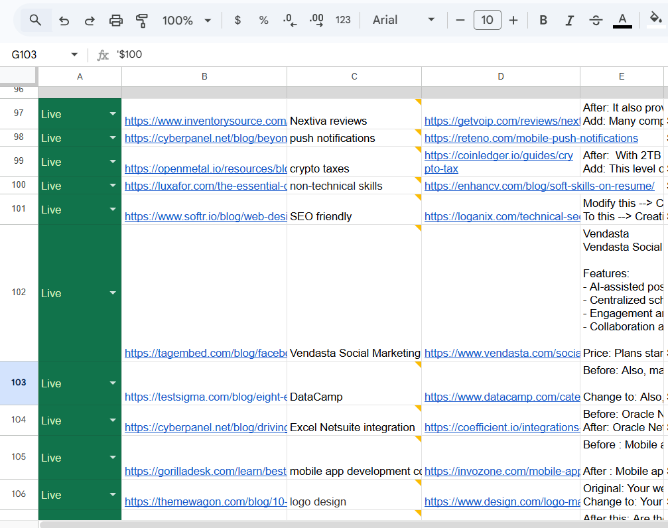
Task: Decrease font size with minus button
Action: click(460, 20)
